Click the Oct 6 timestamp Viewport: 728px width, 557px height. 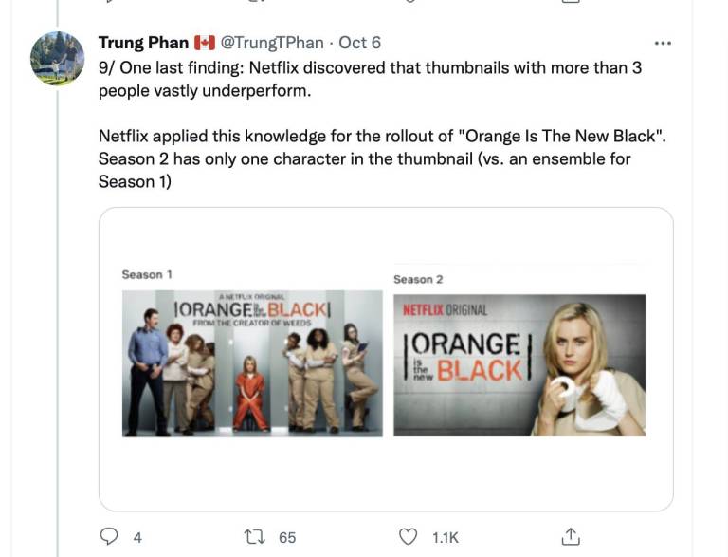tap(360, 43)
